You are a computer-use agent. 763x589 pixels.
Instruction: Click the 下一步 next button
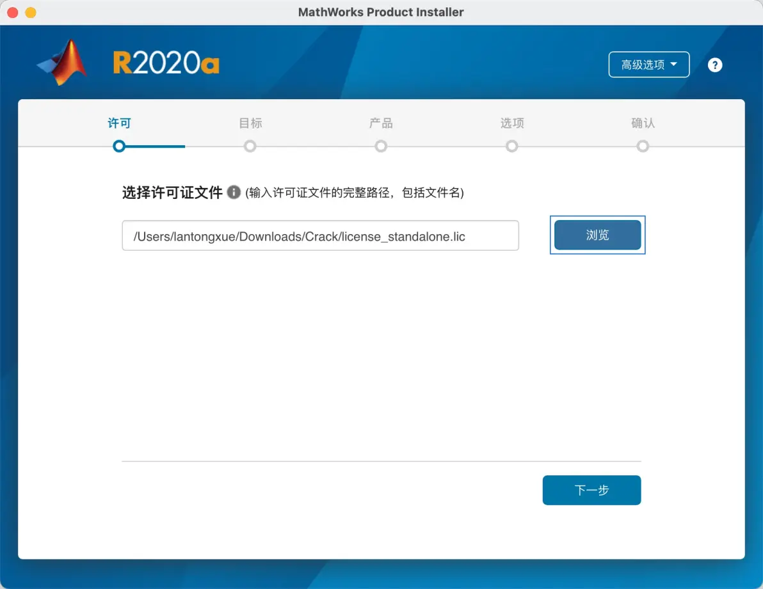pos(591,490)
